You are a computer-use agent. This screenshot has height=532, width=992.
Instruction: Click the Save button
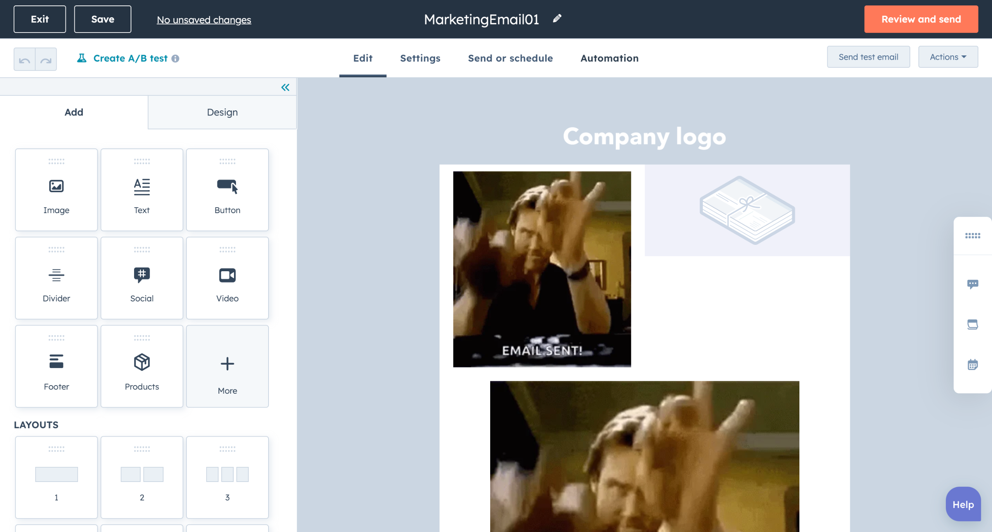(x=103, y=19)
